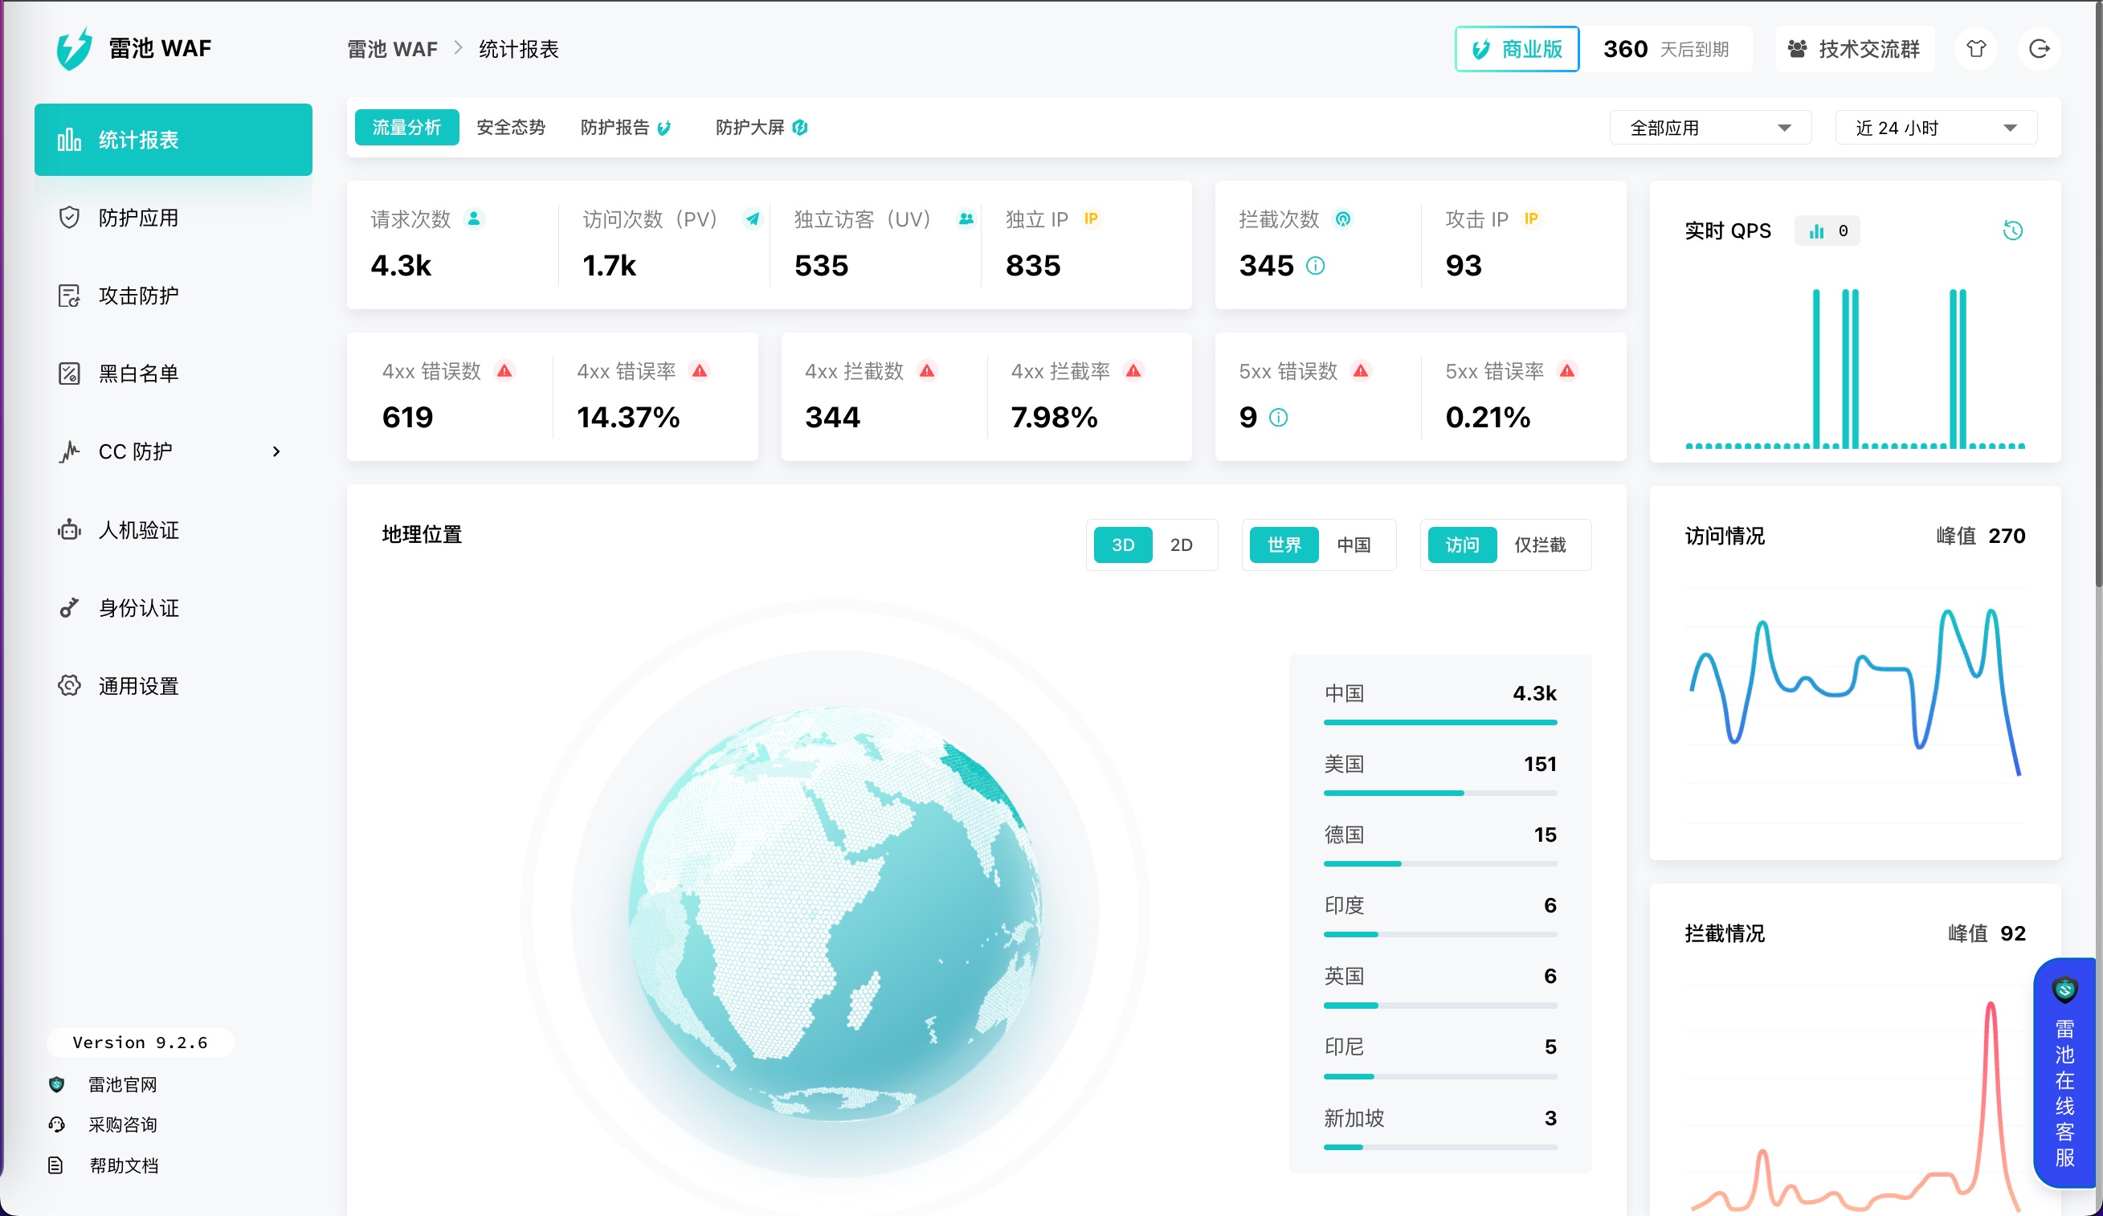Click the shirt theme icon in header
The image size is (2103, 1216).
pos(1975,49)
